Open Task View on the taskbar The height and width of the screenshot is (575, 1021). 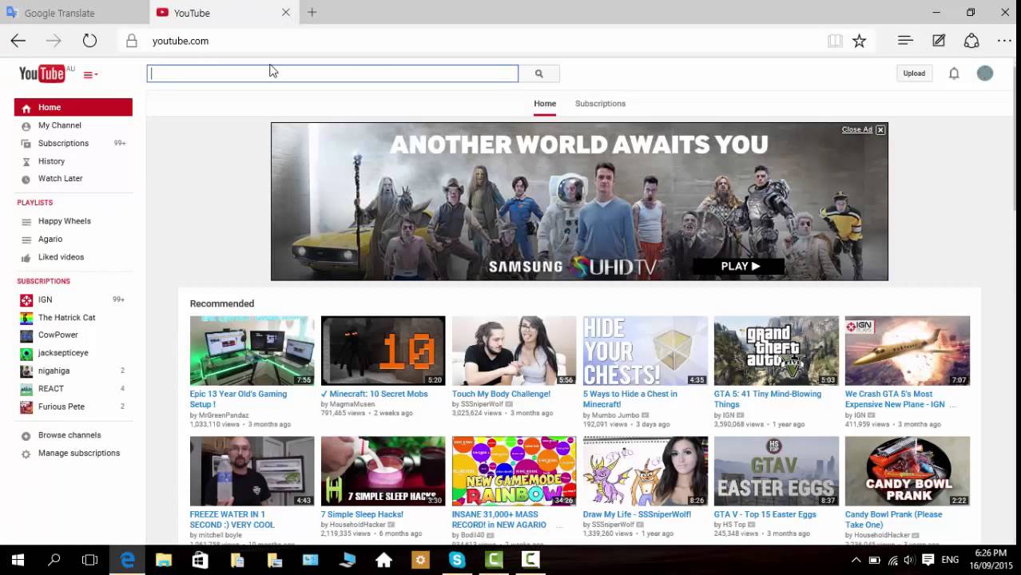(90, 560)
